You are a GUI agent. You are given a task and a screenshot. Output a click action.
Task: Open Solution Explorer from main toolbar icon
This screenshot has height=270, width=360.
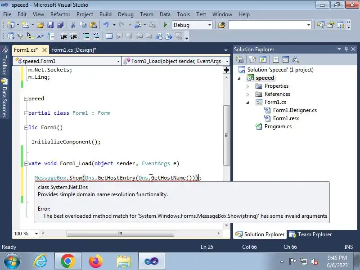pyautogui.click(x=320, y=25)
